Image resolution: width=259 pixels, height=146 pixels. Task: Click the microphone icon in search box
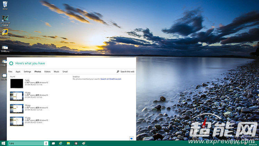tap(46, 143)
